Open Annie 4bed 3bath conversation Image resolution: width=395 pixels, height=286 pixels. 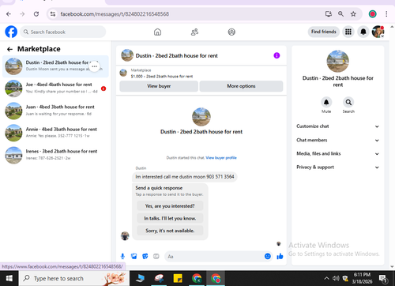pos(55,133)
